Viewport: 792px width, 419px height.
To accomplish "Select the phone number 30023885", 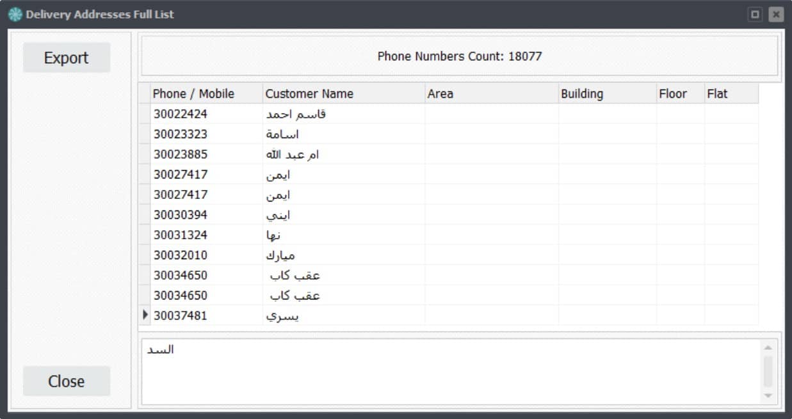I will (x=181, y=154).
